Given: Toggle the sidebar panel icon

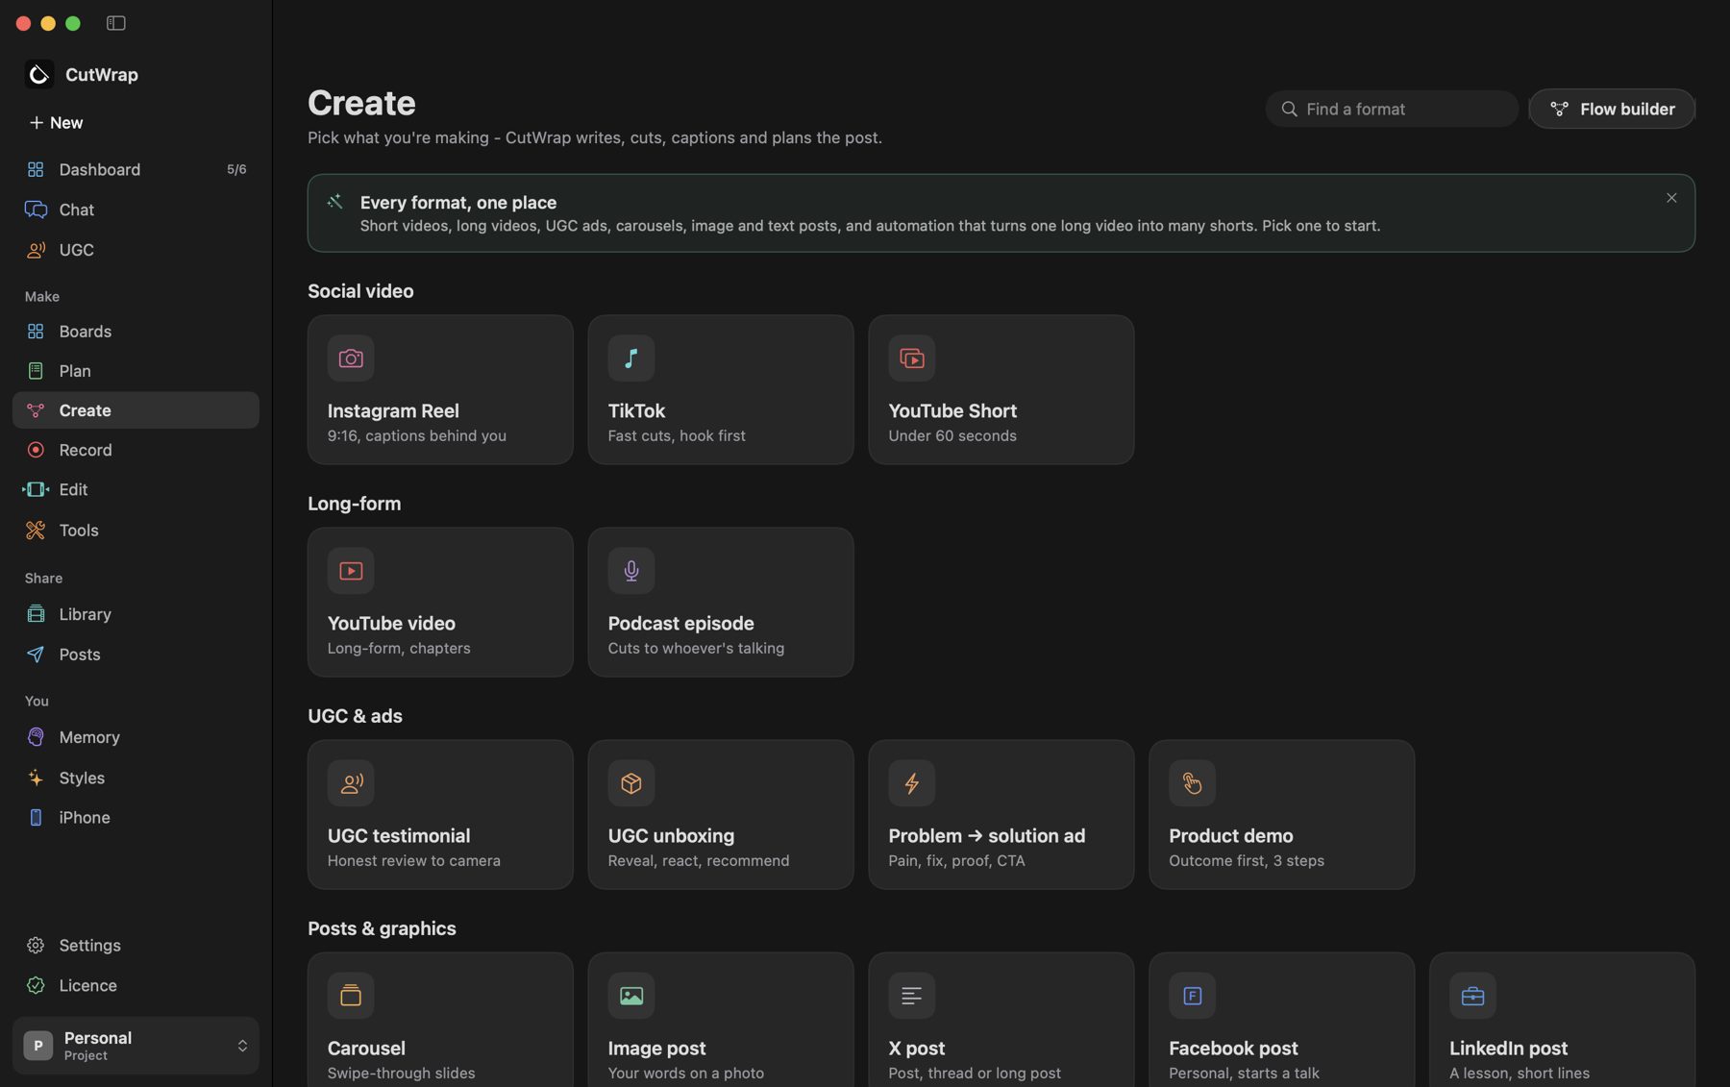Looking at the screenshot, I should [115, 23].
